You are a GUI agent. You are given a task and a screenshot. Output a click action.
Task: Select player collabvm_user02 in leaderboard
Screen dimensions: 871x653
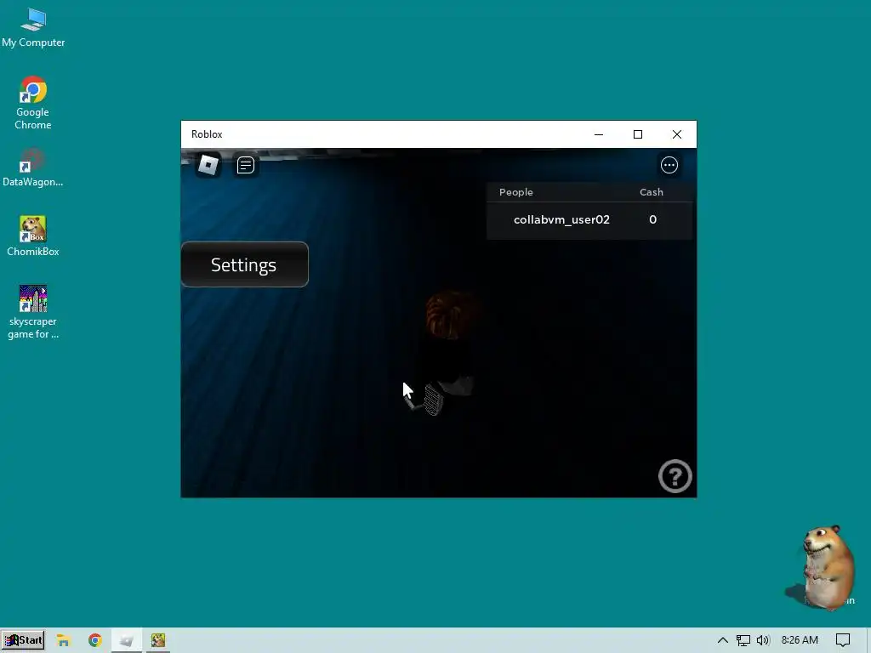561,219
